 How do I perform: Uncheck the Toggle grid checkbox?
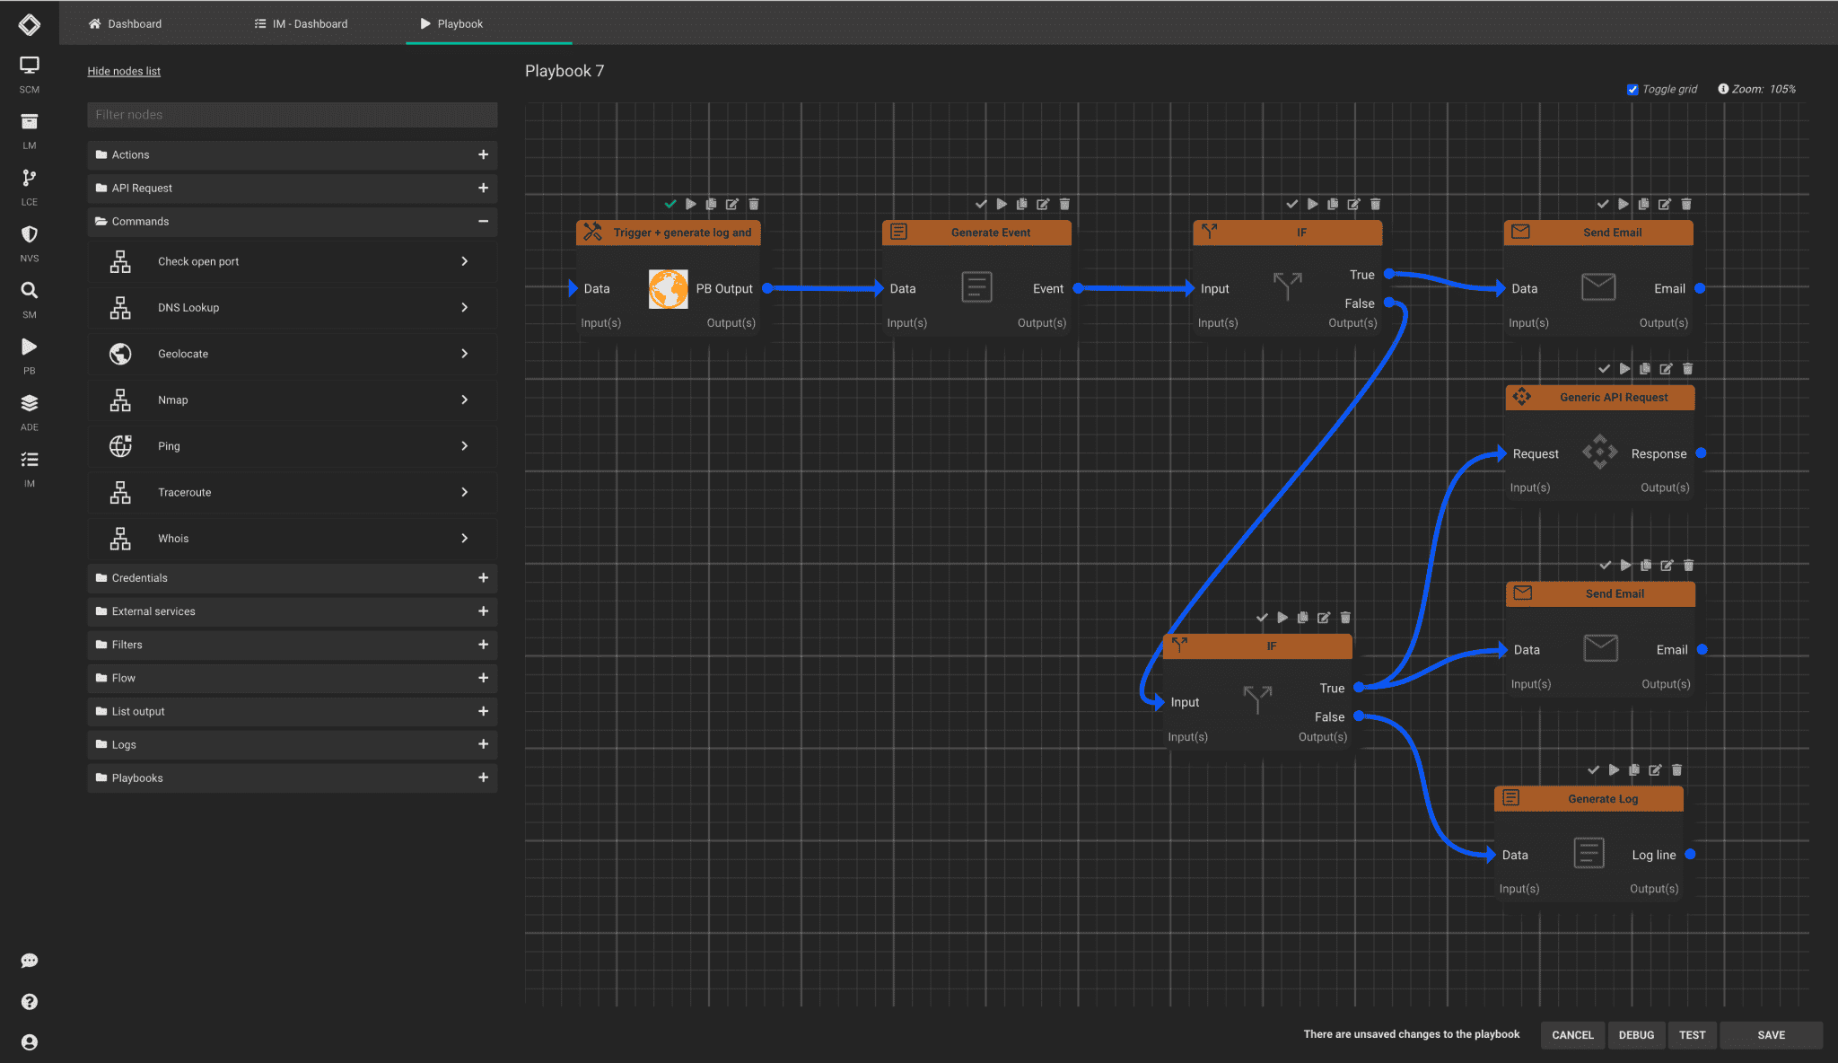[x=1634, y=89]
